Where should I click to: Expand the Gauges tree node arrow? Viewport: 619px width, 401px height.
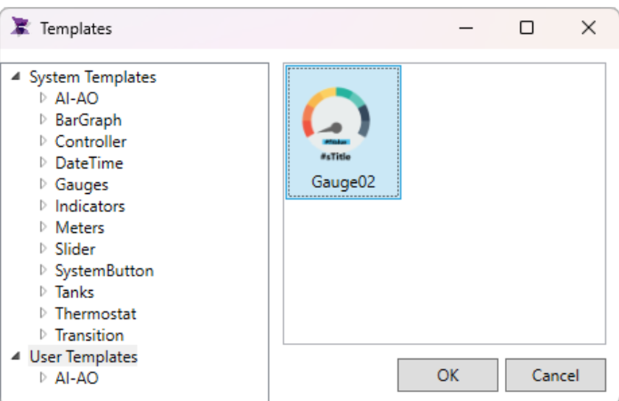click(43, 184)
